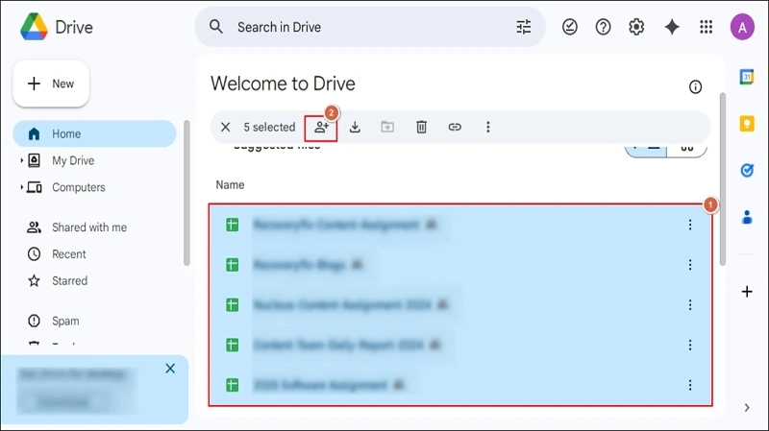Click the search magnifier icon
Screen dimensions: 769x431
coord(216,27)
